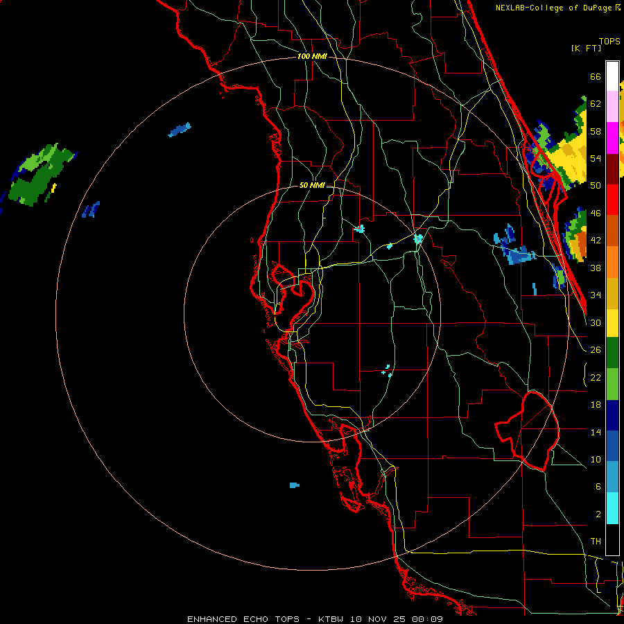Click the 62 value on the legend
Screen dimensions: 624x624
(596, 104)
